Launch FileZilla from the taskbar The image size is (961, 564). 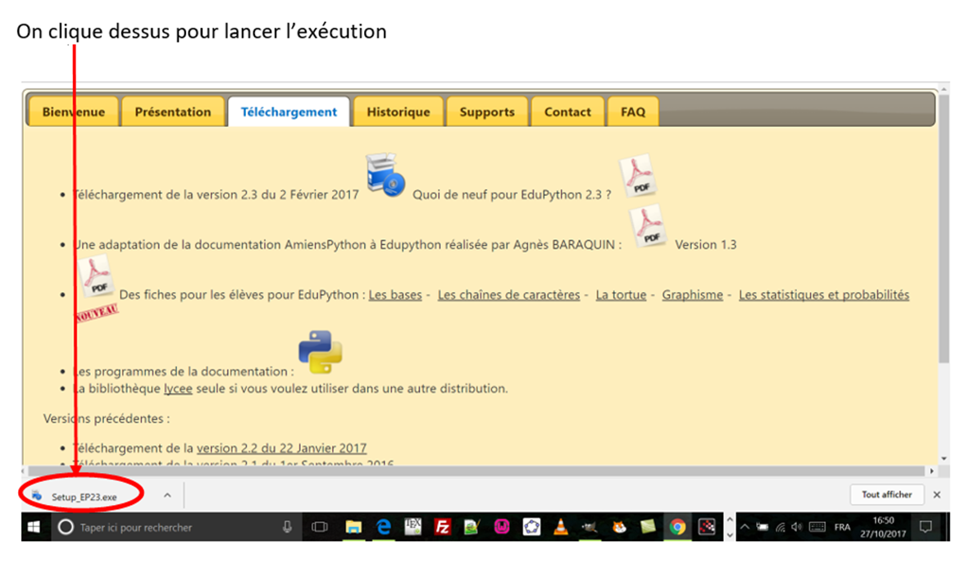(442, 527)
